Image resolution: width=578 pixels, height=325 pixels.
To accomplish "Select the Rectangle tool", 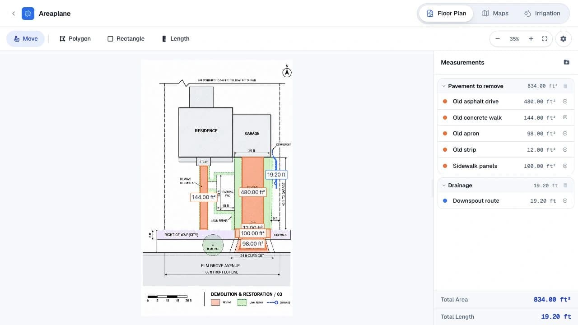I will click(126, 39).
